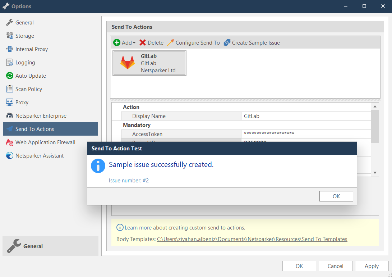Dismiss the dialog with OK
392x277 pixels.
point(336,196)
